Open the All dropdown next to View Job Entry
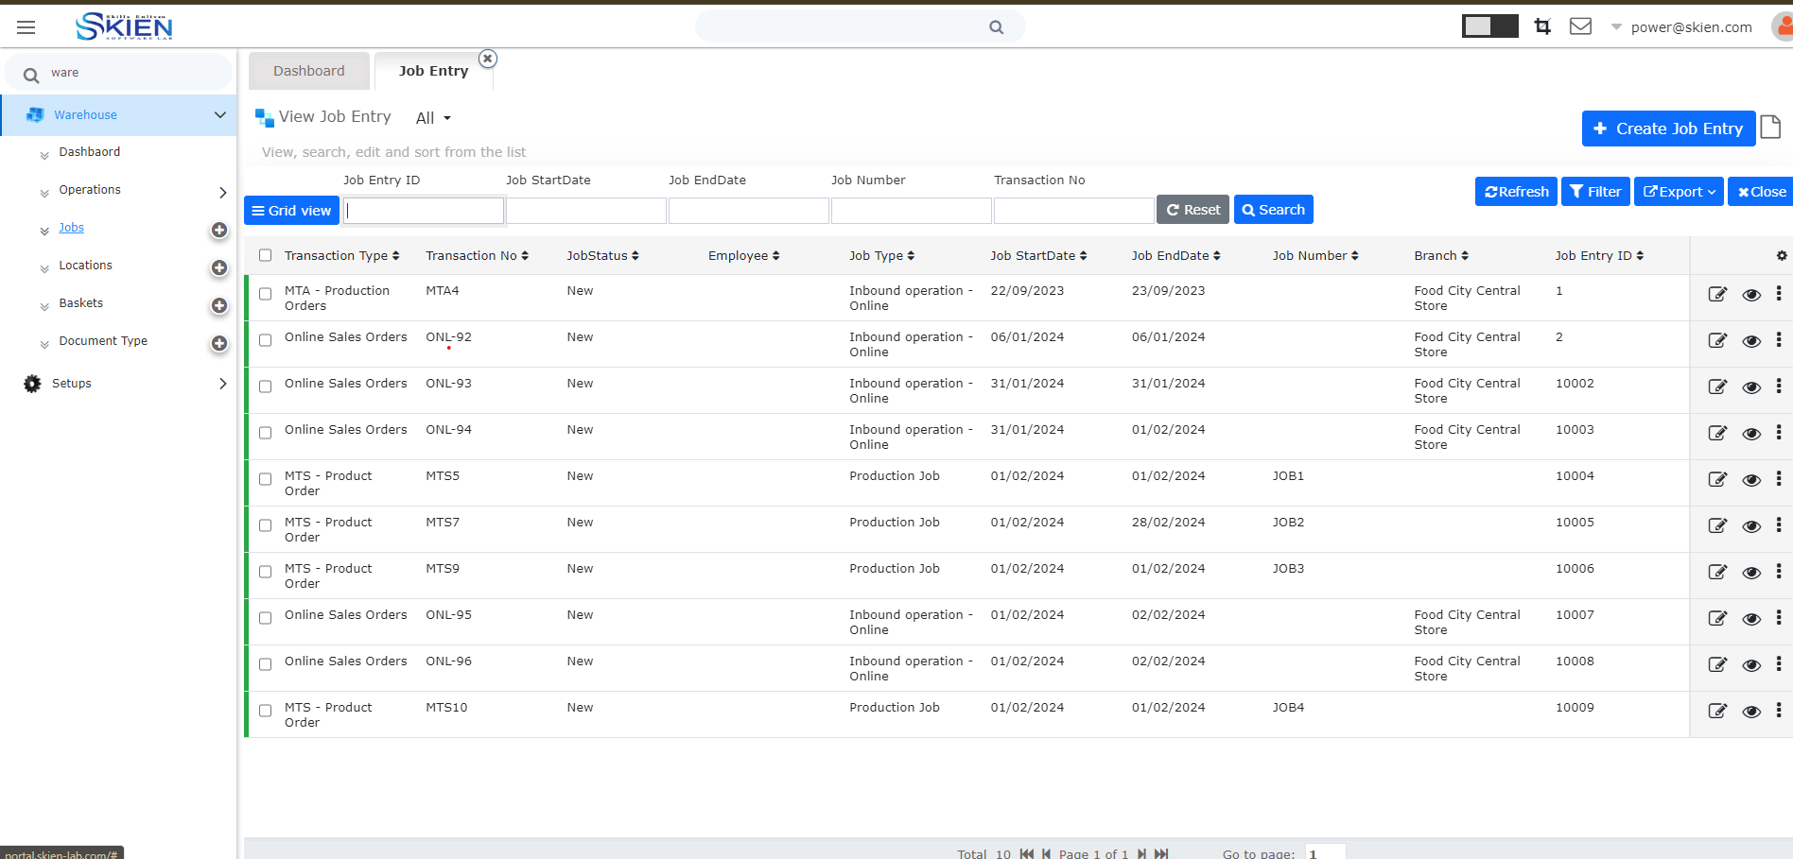This screenshot has height=859, width=1793. (x=430, y=117)
